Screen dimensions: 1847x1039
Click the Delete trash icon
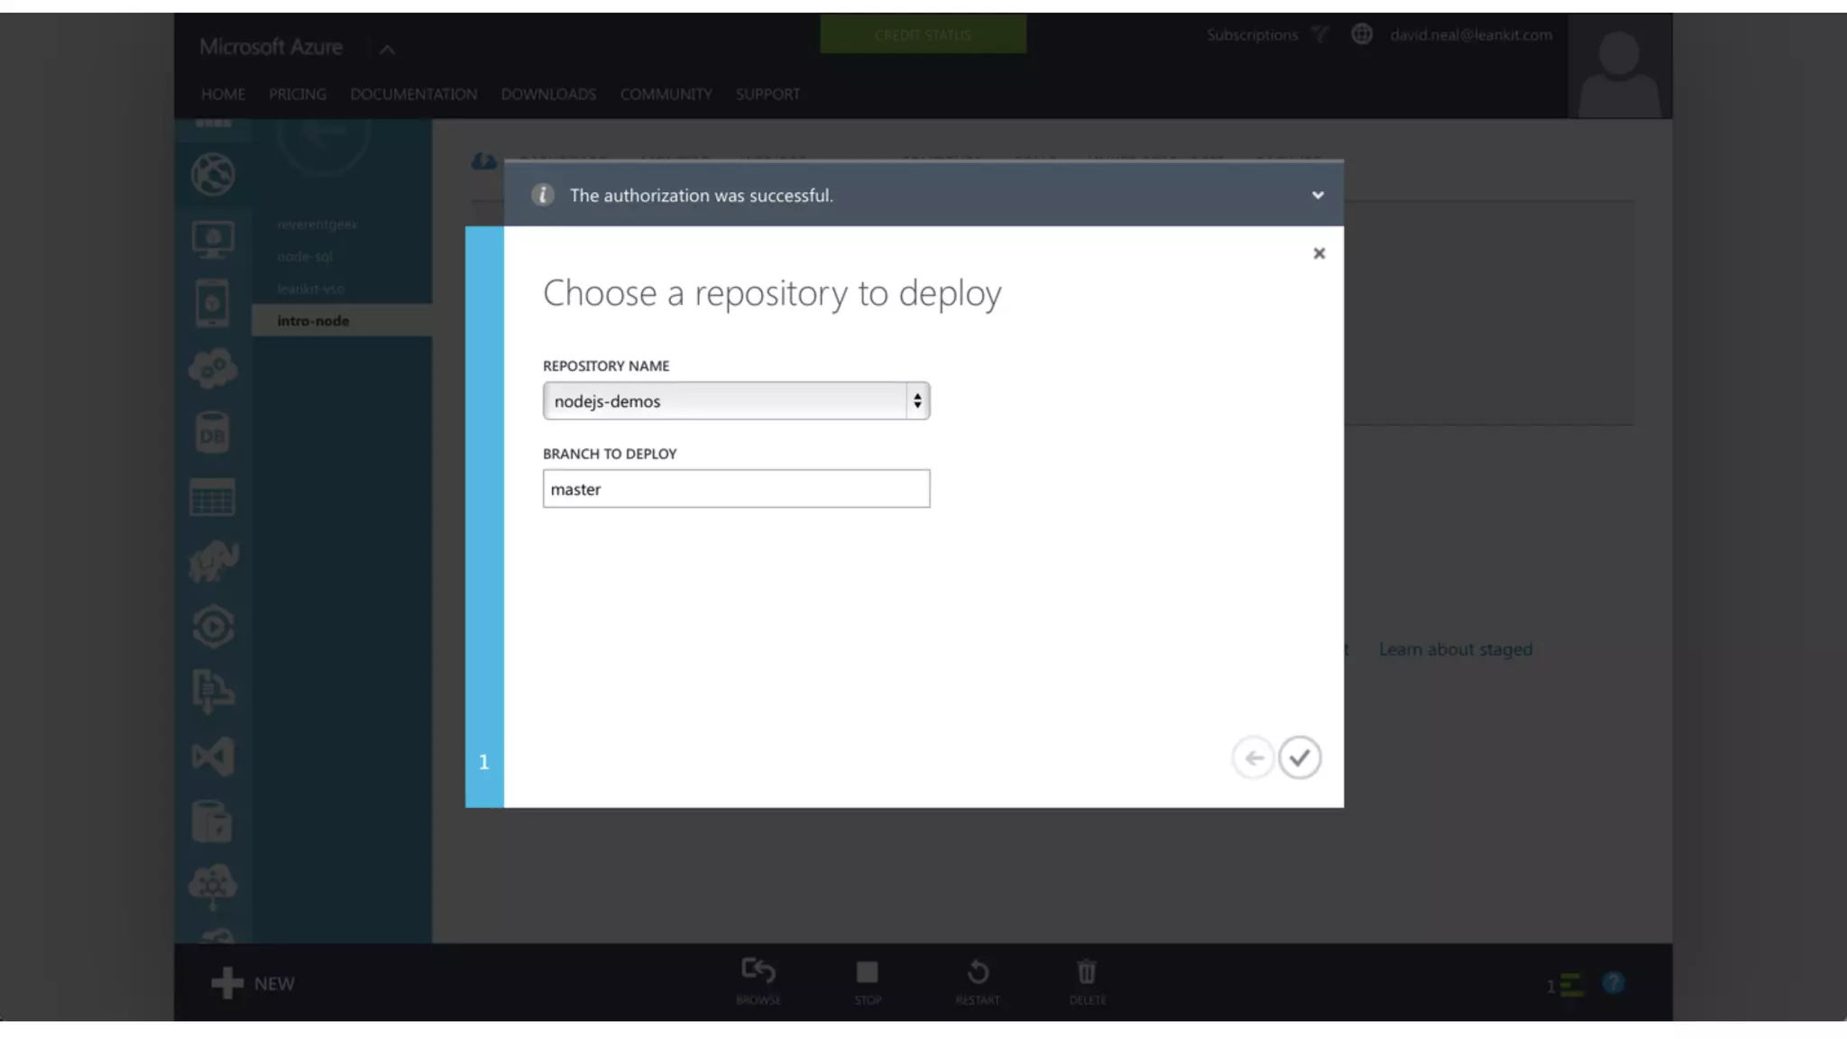1087,981
